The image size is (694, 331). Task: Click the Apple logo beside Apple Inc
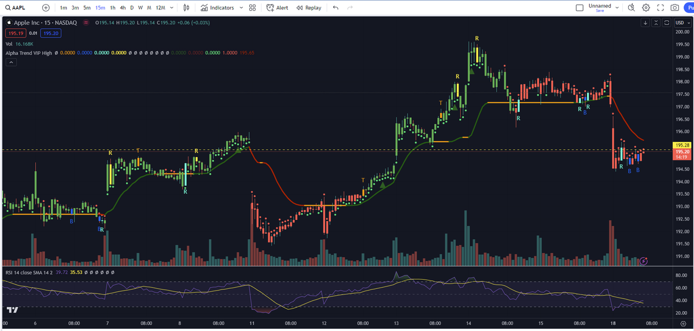9,23
